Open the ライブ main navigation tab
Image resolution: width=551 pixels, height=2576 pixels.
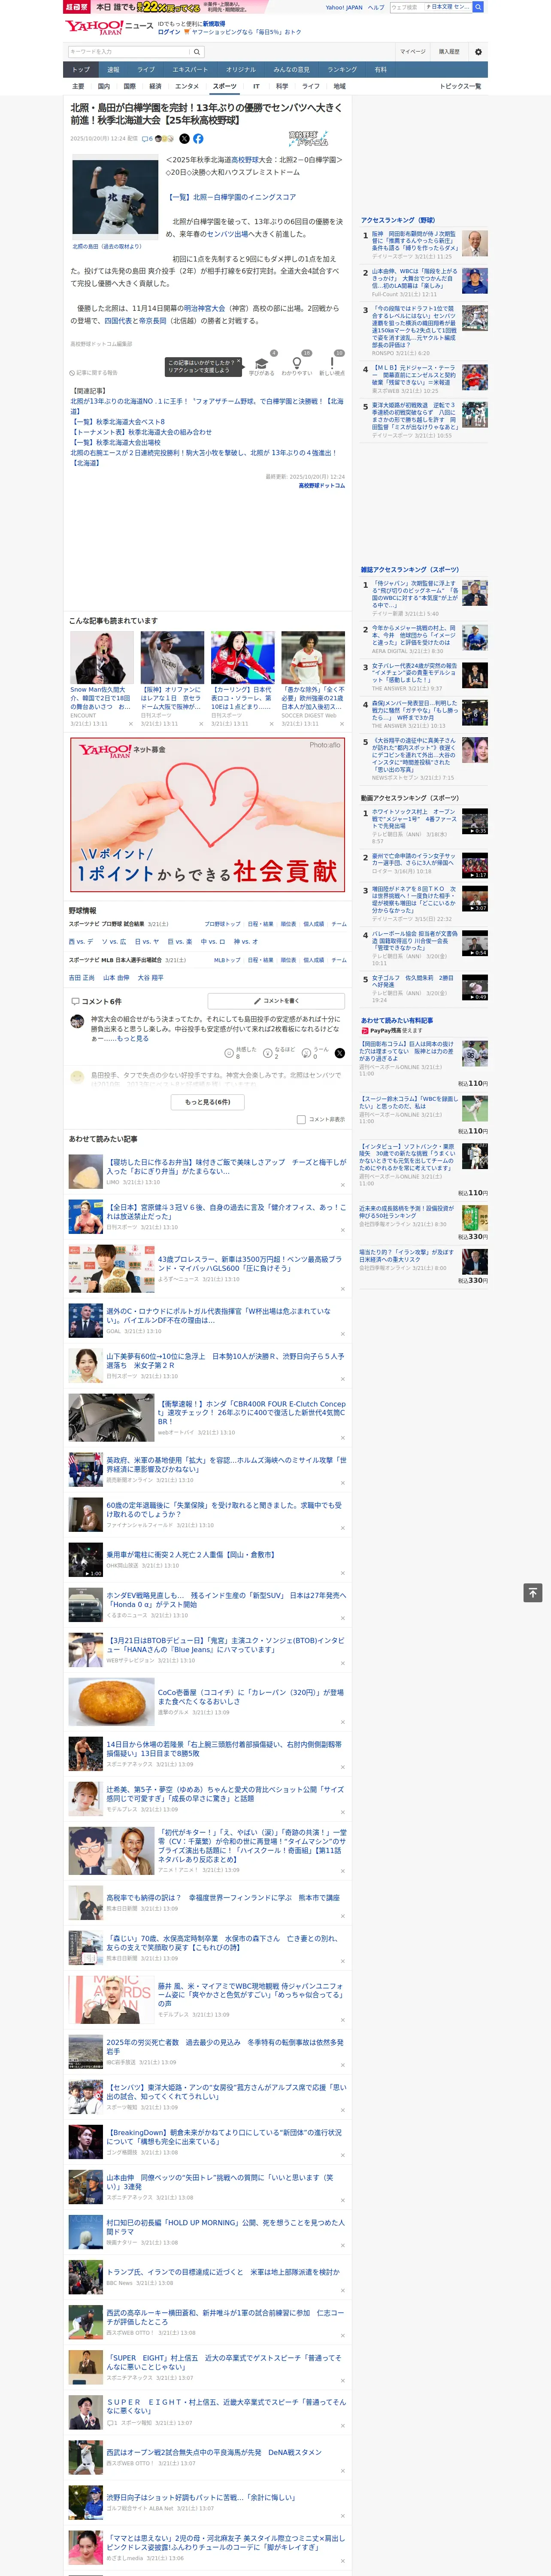146,70
